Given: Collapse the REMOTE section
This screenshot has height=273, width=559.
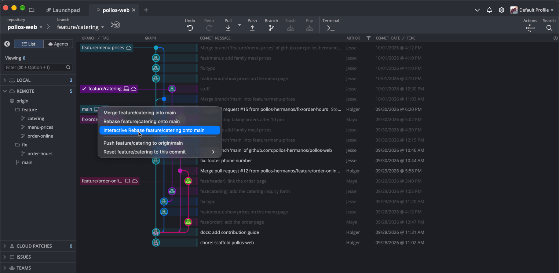Looking at the screenshot, I should (x=5, y=91).
